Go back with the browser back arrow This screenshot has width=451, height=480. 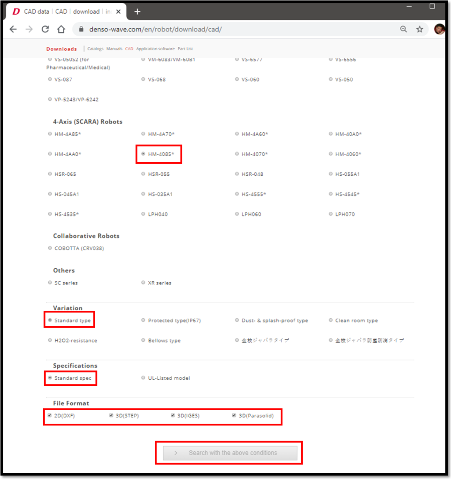13,30
